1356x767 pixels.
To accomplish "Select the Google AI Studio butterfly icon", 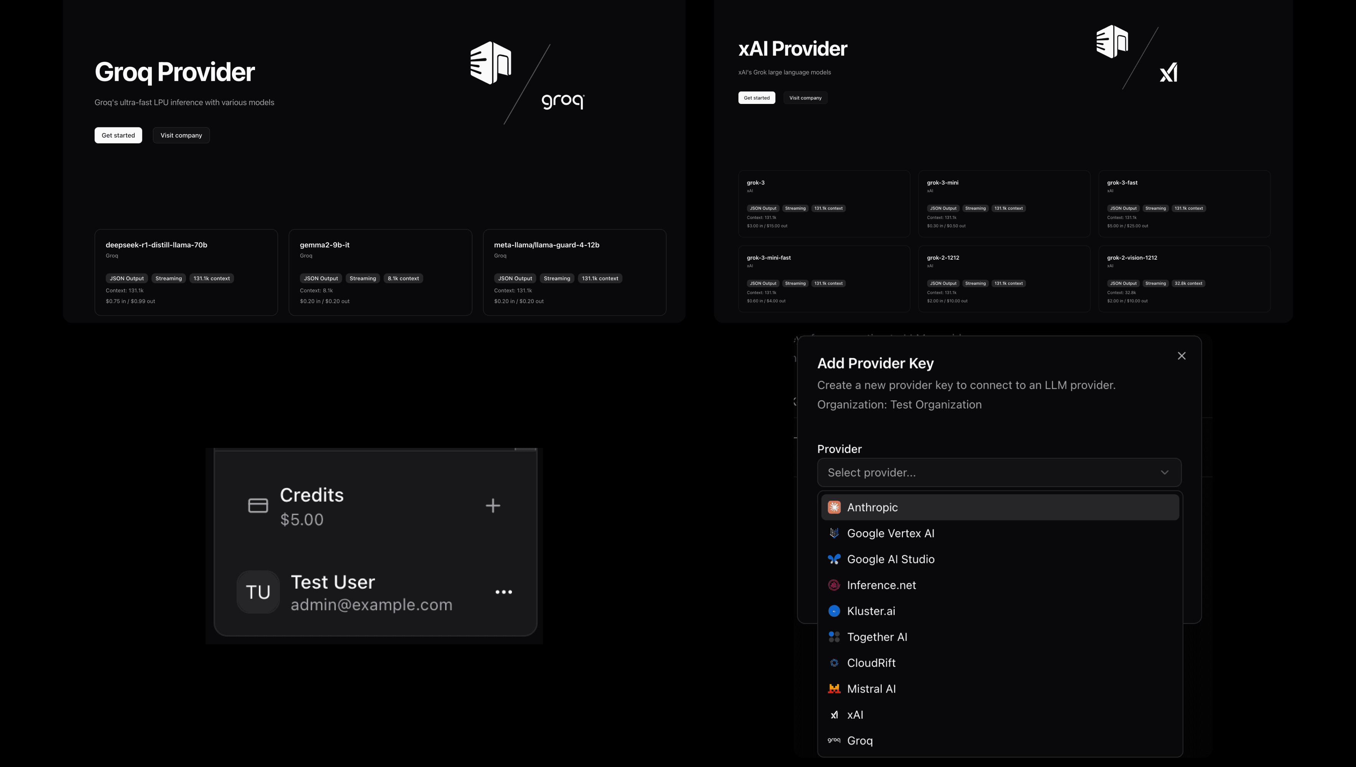I will coord(834,559).
